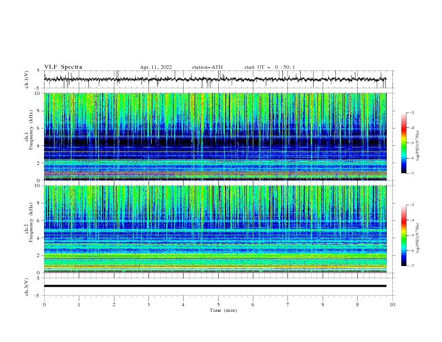Click the "station=ATH" header label
The width and height of the screenshot is (442, 342).
tap(207, 67)
